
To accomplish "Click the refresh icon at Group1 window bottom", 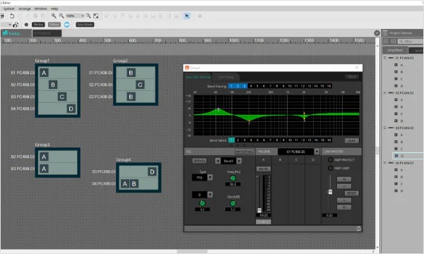I will [x=358, y=229].
